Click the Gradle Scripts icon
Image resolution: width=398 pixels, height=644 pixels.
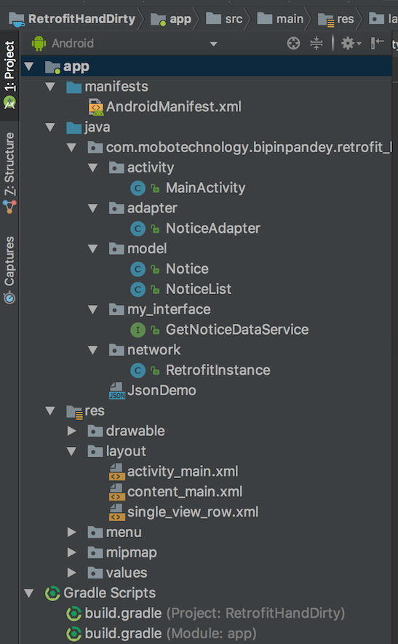point(52,593)
